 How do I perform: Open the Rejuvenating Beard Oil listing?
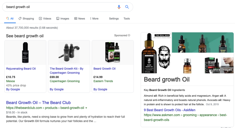pos(21,69)
